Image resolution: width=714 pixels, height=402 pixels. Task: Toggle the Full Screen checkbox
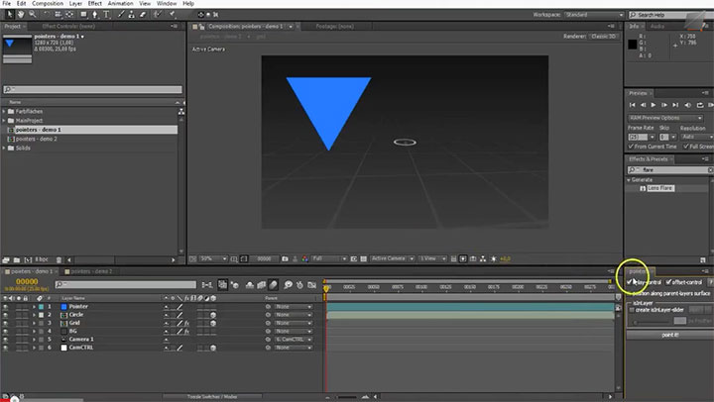click(686, 147)
